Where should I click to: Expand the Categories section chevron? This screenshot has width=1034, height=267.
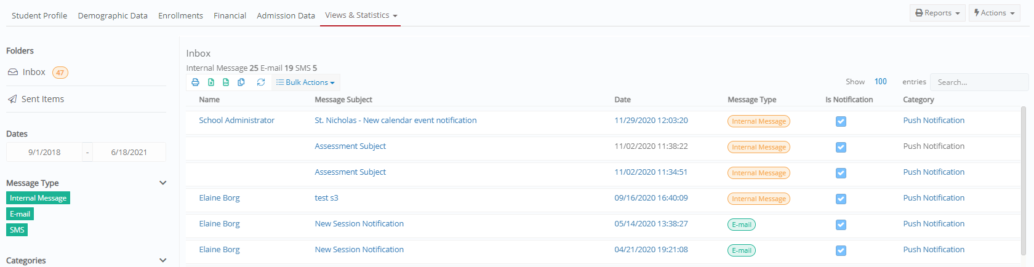(163, 260)
